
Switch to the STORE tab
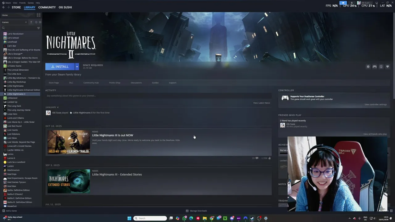16,7
